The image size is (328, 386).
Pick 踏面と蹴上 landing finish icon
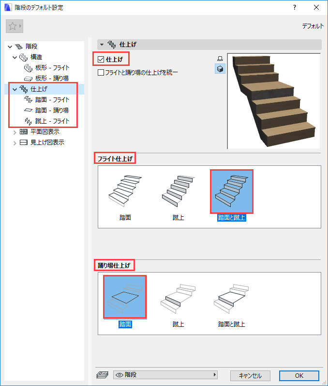coord(232,298)
